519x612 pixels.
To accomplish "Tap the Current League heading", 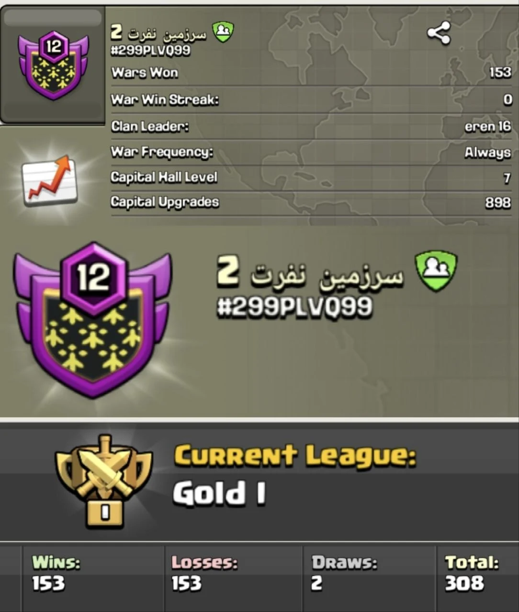I will 295,455.
